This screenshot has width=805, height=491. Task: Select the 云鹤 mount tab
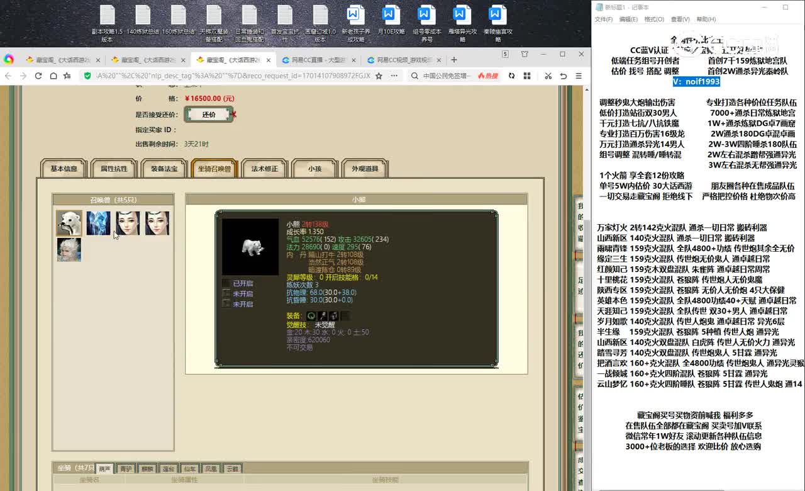(233, 469)
